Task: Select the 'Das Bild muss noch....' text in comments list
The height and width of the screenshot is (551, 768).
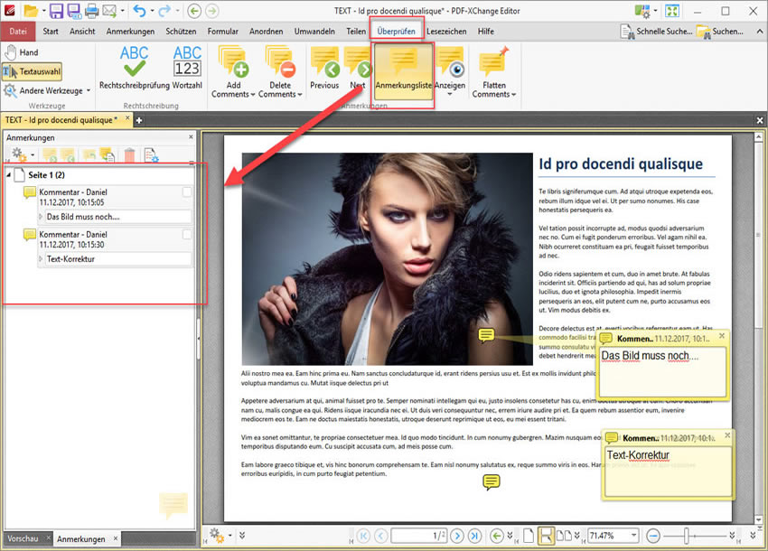Action: pos(83,217)
